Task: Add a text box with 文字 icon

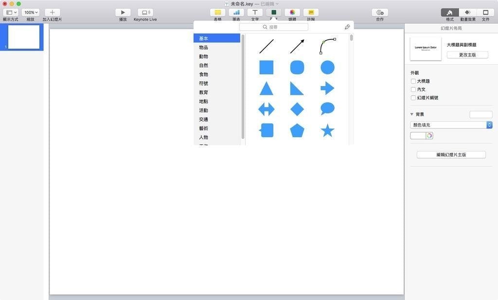Action: coord(255,12)
